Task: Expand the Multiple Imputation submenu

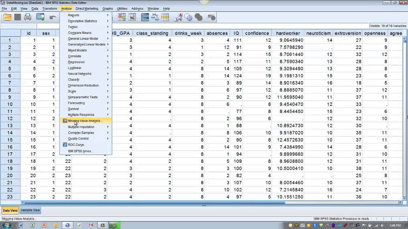Action: (x=85, y=127)
